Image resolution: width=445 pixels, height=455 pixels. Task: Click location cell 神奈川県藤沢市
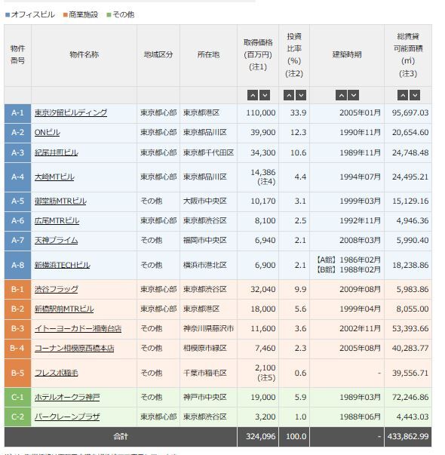pos(209,328)
